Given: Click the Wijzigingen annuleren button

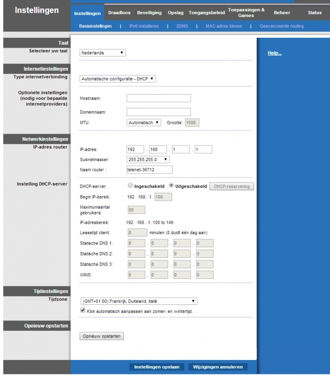Looking at the screenshot, I should point(217,367).
